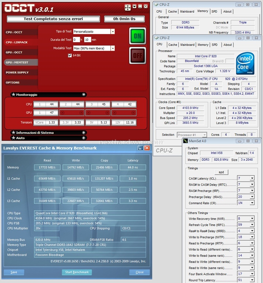The width and height of the screenshot is (263, 283).
Task: Open the Command Rate (CR) dropdown
Action: [x=252, y=203]
